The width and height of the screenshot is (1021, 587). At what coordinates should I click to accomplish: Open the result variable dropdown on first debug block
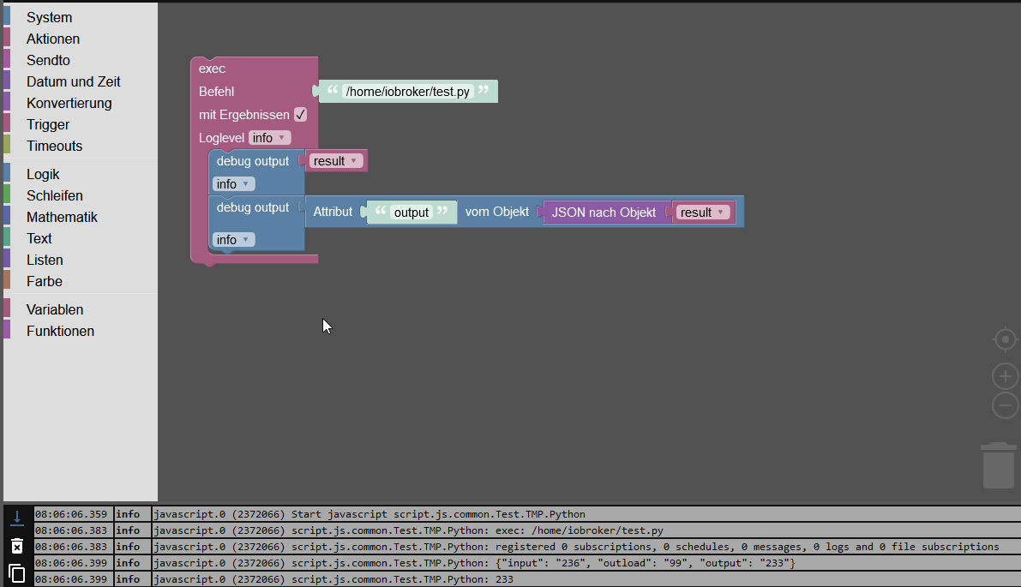(x=335, y=161)
